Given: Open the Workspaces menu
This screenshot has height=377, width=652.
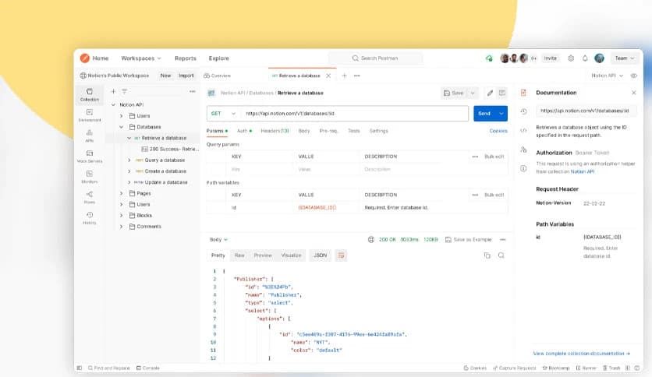Looking at the screenshot, I should click(141, 58).
